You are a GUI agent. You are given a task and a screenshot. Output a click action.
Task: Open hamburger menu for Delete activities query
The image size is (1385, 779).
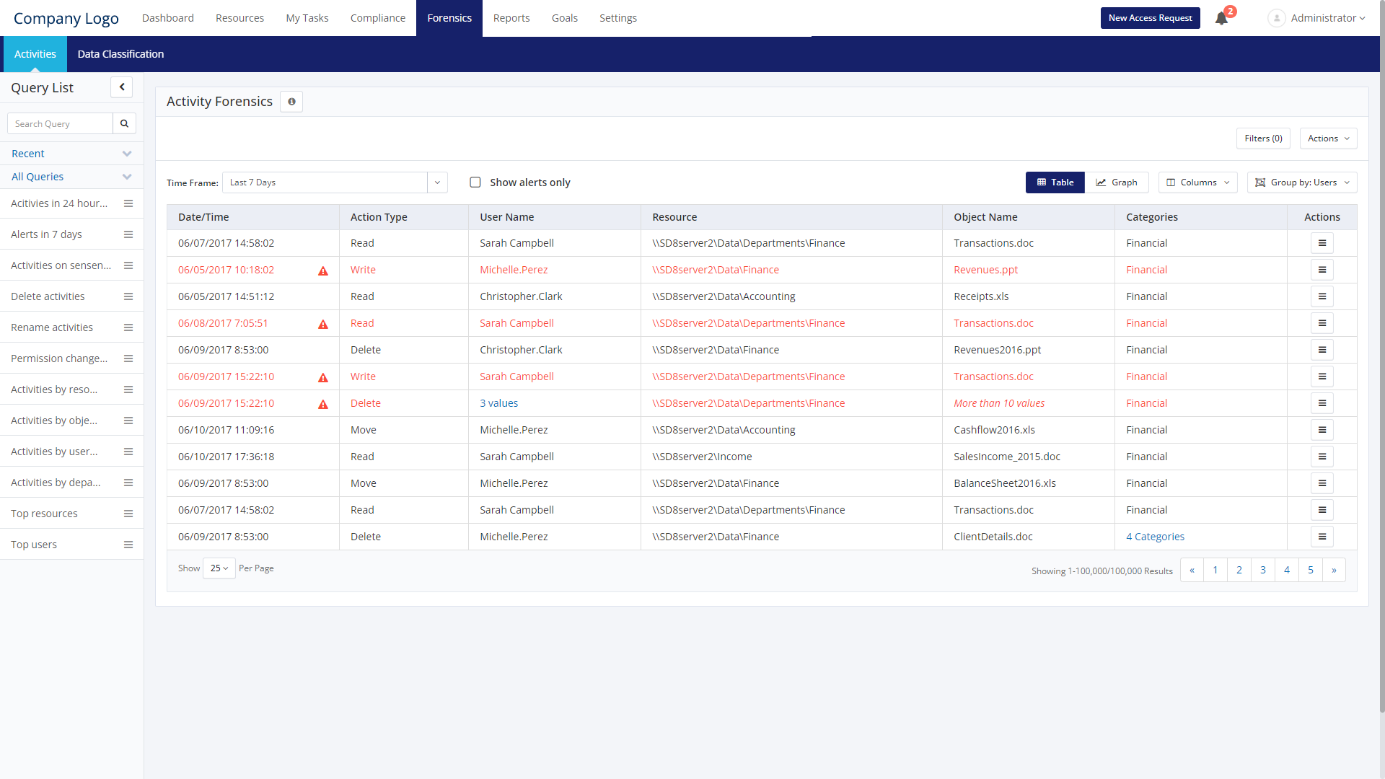(128, 296)
